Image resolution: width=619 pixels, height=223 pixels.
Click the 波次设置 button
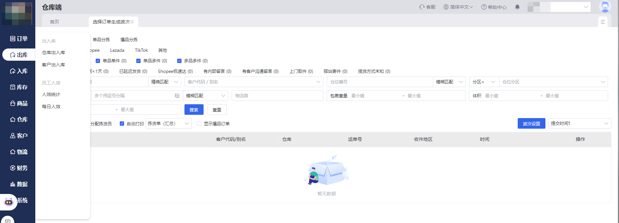tap(531, 123)
